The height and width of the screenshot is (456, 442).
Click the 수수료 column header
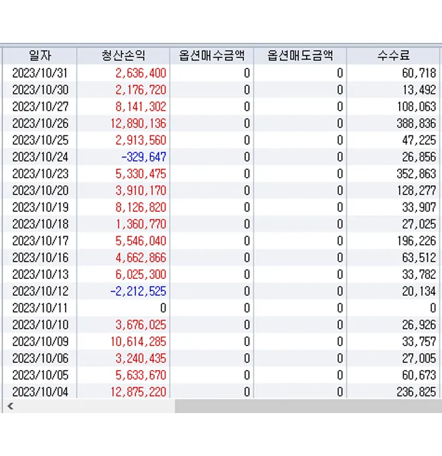pos(393,56)
